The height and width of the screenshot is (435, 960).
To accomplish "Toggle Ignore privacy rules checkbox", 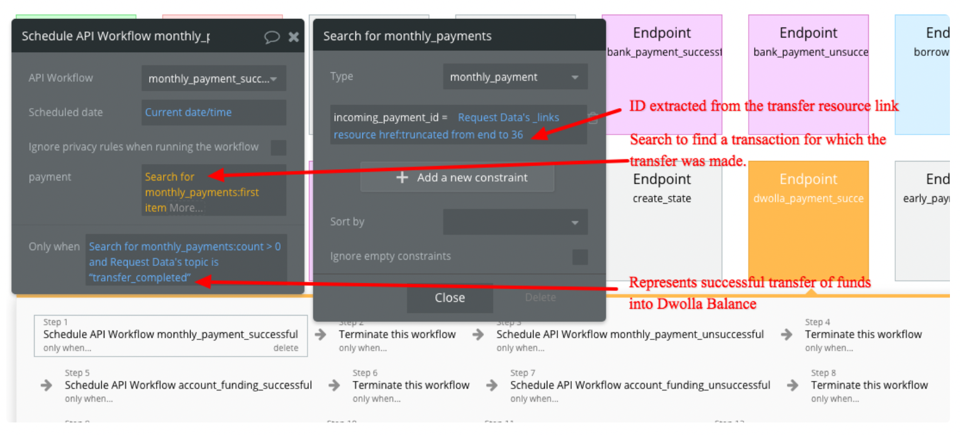I will coord(278,148).
